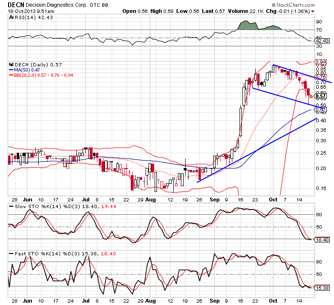Click the Low 0.56 value
Viewport: 334px width, 305px height.
tap(188, 11)
